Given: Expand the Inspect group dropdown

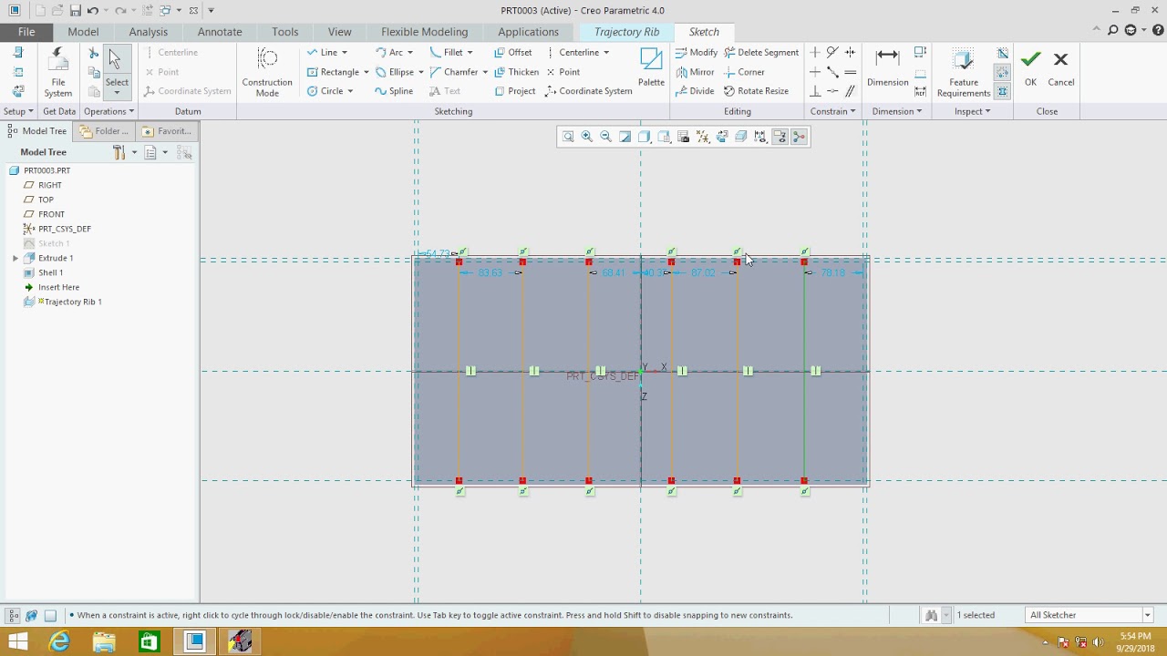Looking at the screenshot, I should pyautogui.click(x=972, y=111).
